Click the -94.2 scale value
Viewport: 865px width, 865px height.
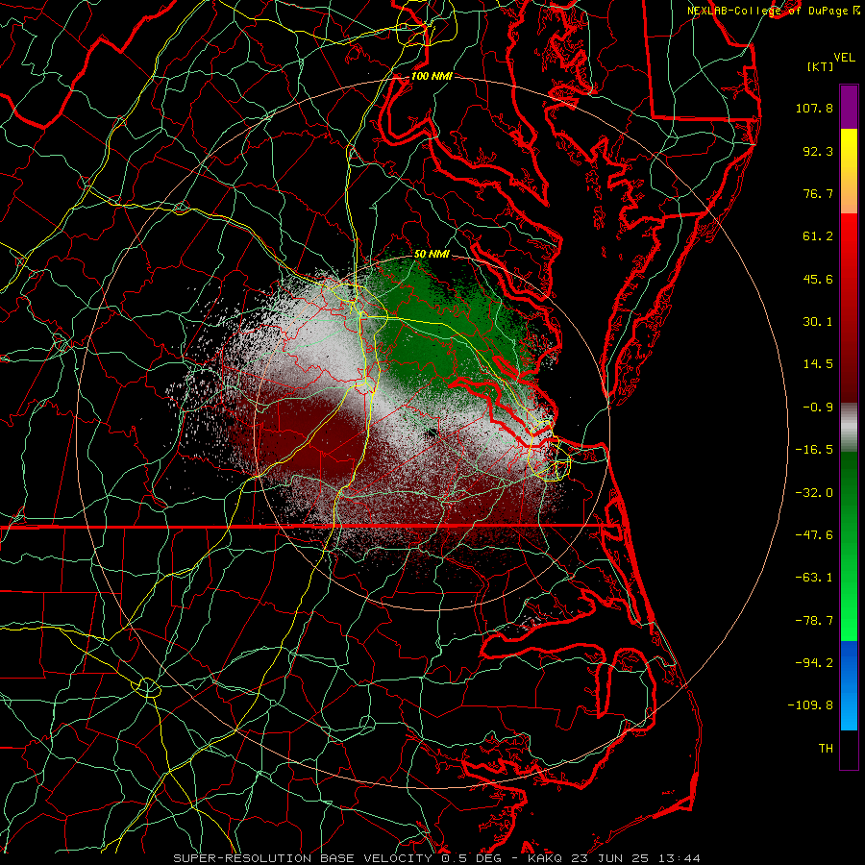pyautogui.click(x=814, y=663)
